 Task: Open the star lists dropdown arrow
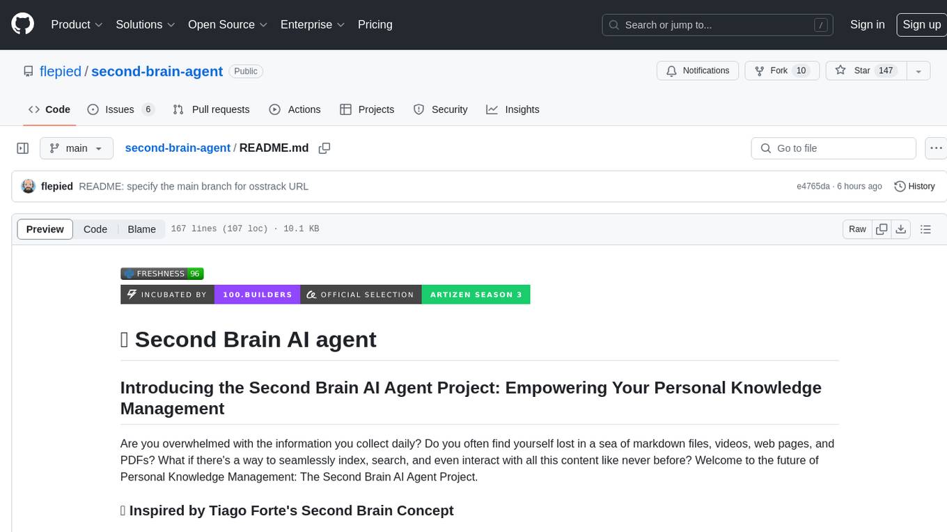[x=918, y=70]
